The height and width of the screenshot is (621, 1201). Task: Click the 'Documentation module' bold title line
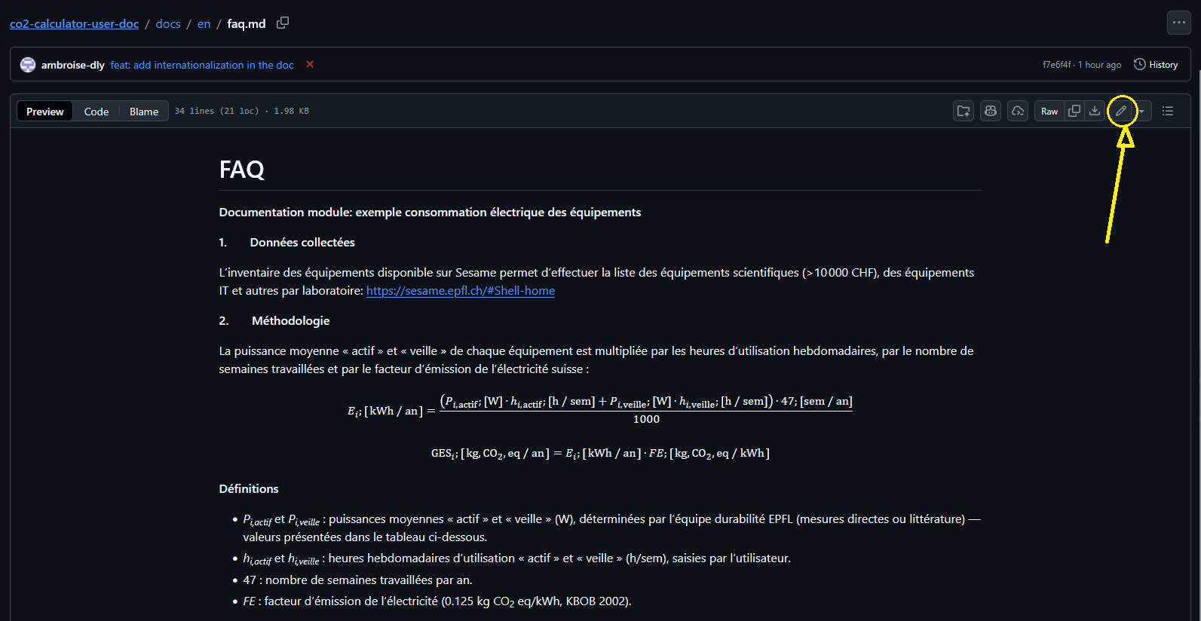click(x=430, y=213)
